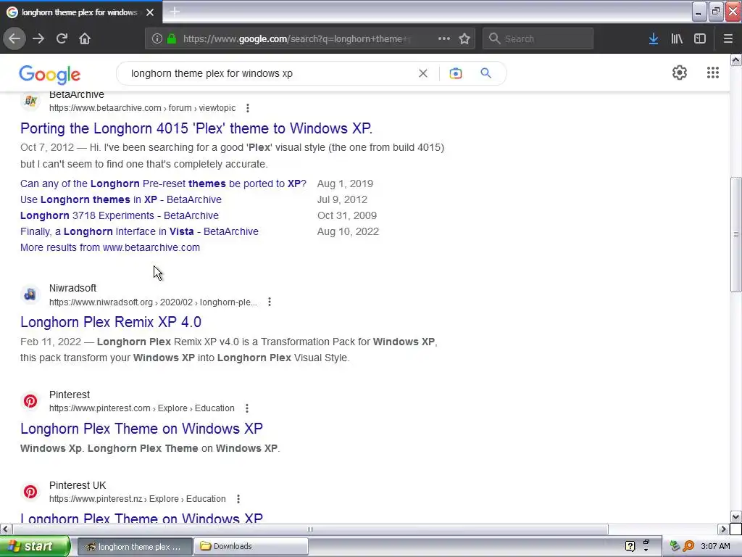Image resolution: width=742 pixels, height=557 pixels.
Task: Open Porting the Longhorn 4015 'Plex' theme link
Action: (196, 128)
